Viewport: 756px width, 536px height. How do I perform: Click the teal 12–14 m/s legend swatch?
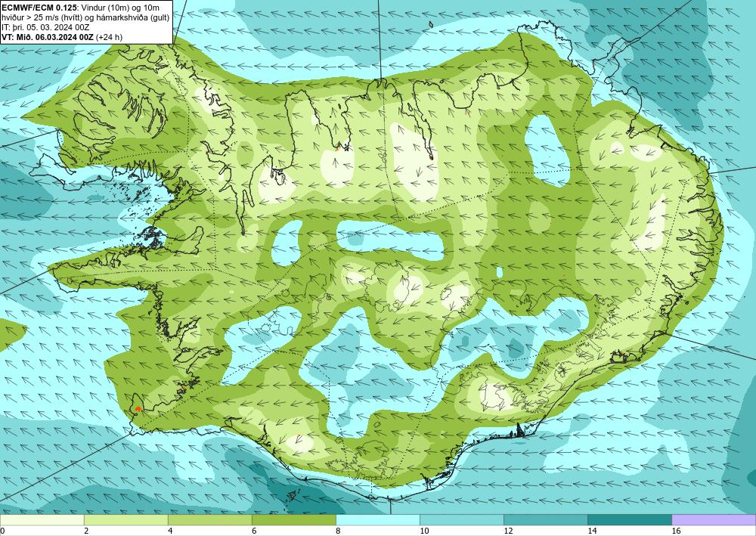545,519
